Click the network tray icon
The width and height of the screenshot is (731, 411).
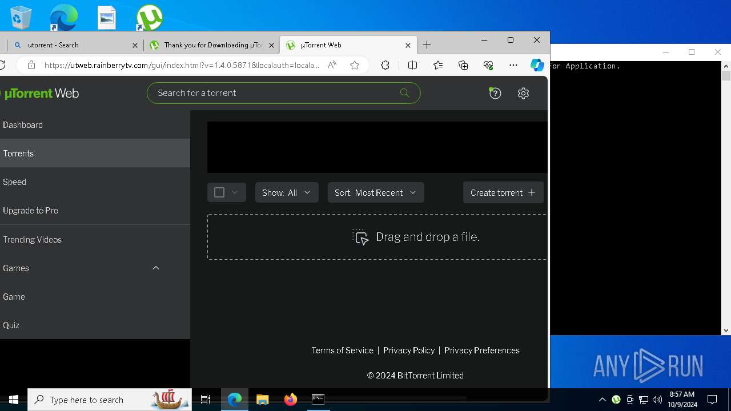pos(644,400)
